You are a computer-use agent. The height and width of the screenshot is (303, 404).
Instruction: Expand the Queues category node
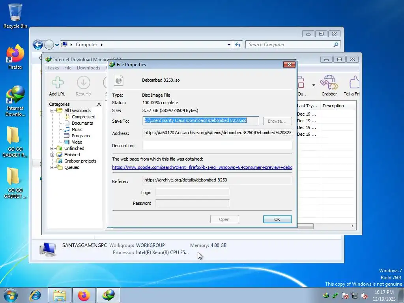[x=52, y=167]
